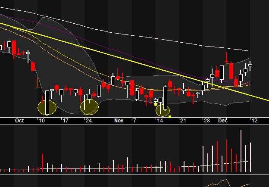This screenshot has width=269, height=187.
Task: Click the "21" date axis label
Action: click(183, 121)
